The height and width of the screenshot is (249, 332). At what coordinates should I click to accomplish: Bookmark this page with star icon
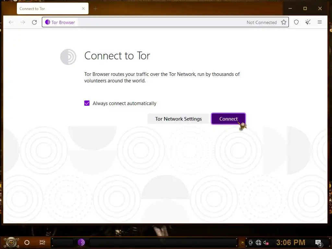pos(283,22)
